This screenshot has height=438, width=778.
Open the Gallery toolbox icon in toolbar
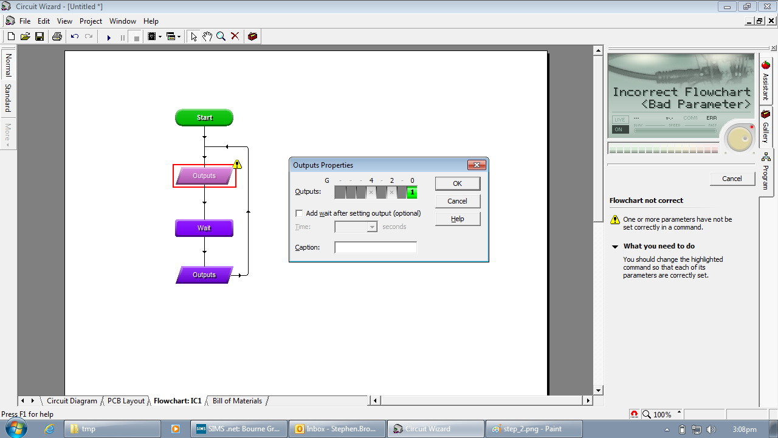(252, 36)
